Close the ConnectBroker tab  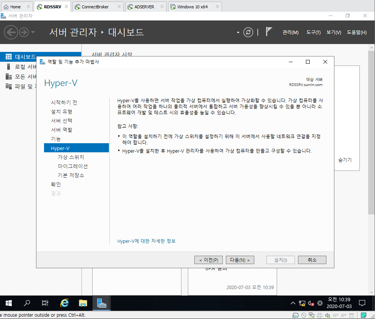coord(119,7)
